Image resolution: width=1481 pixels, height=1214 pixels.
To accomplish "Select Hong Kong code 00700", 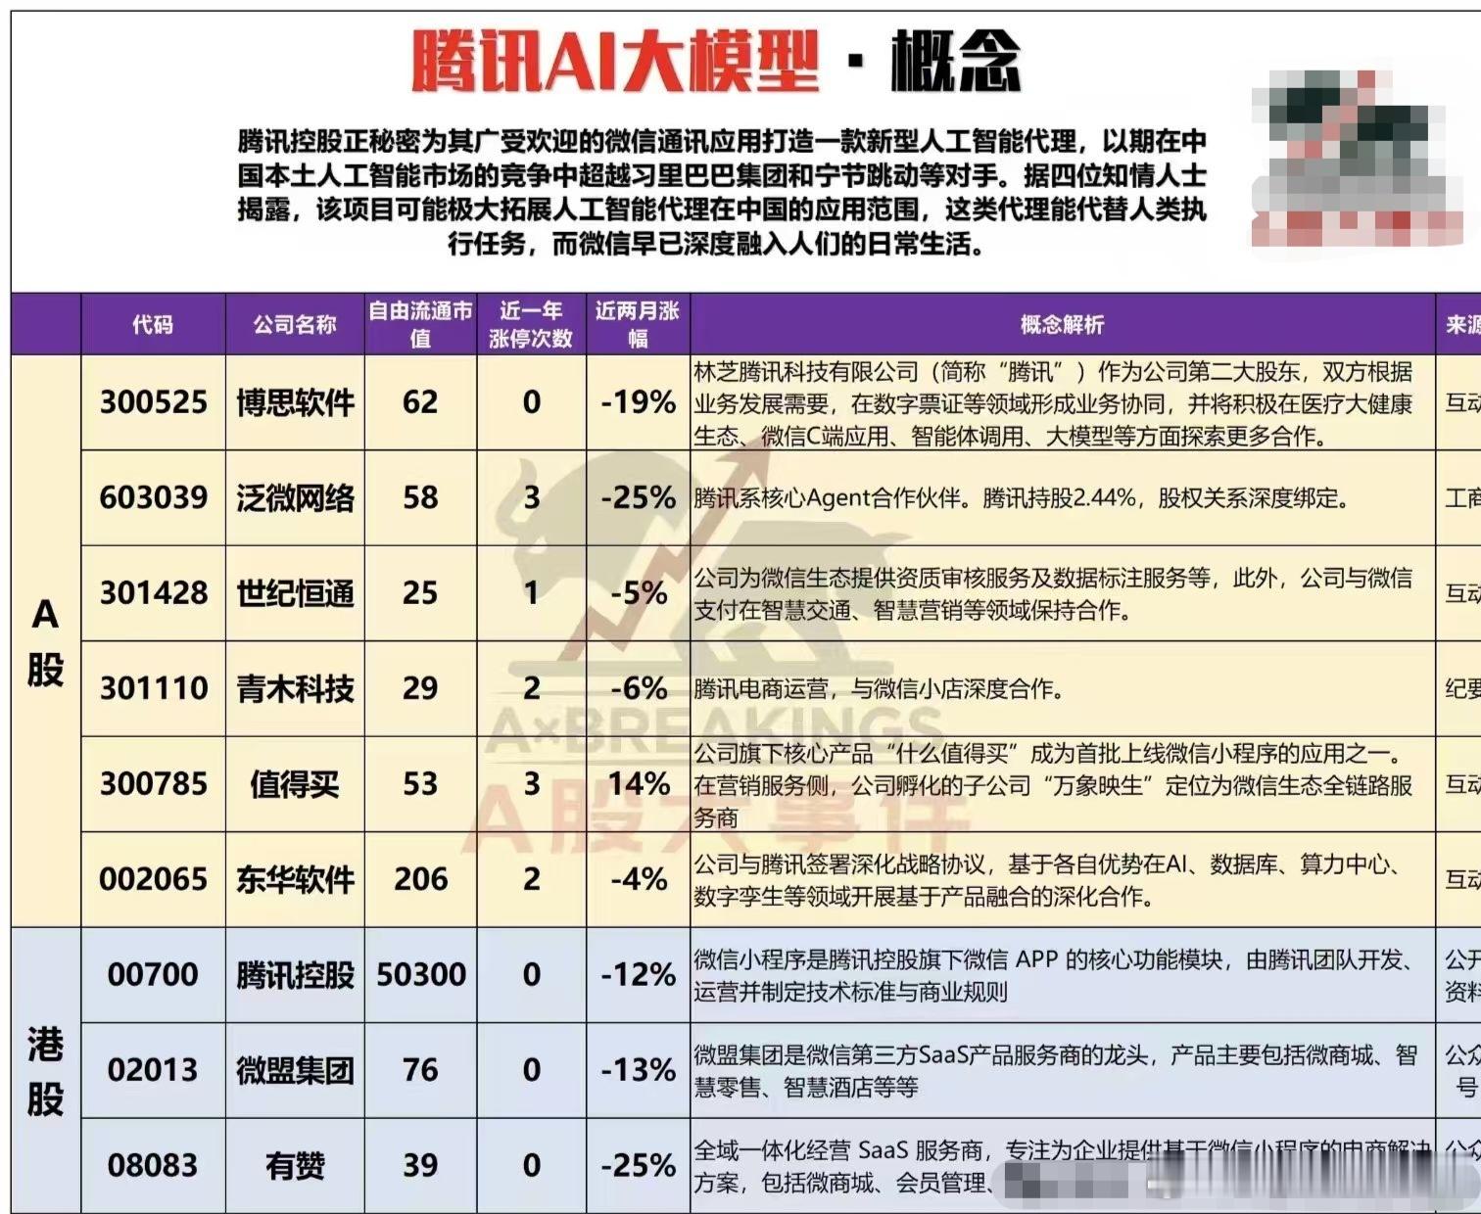I will tap(153, 975).
